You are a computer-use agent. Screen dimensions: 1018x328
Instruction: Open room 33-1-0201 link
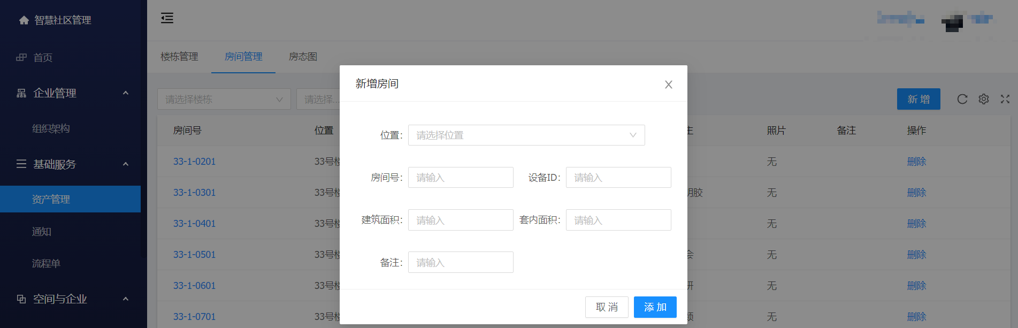pos(194,162)
